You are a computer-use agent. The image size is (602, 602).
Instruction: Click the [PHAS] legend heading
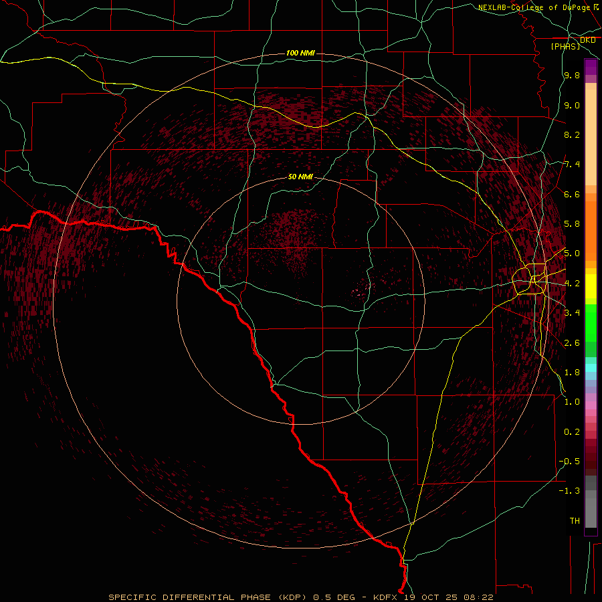[x=565, y=47]
